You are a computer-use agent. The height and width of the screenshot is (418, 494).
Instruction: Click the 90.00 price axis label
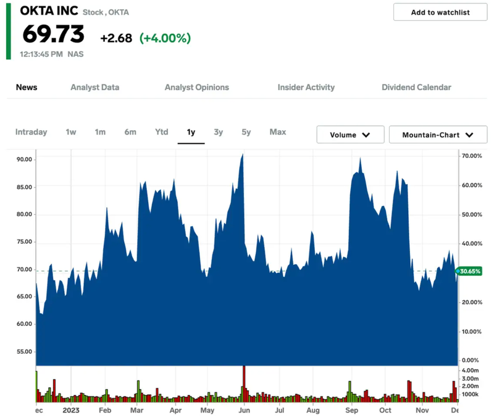tap(24, 159)
